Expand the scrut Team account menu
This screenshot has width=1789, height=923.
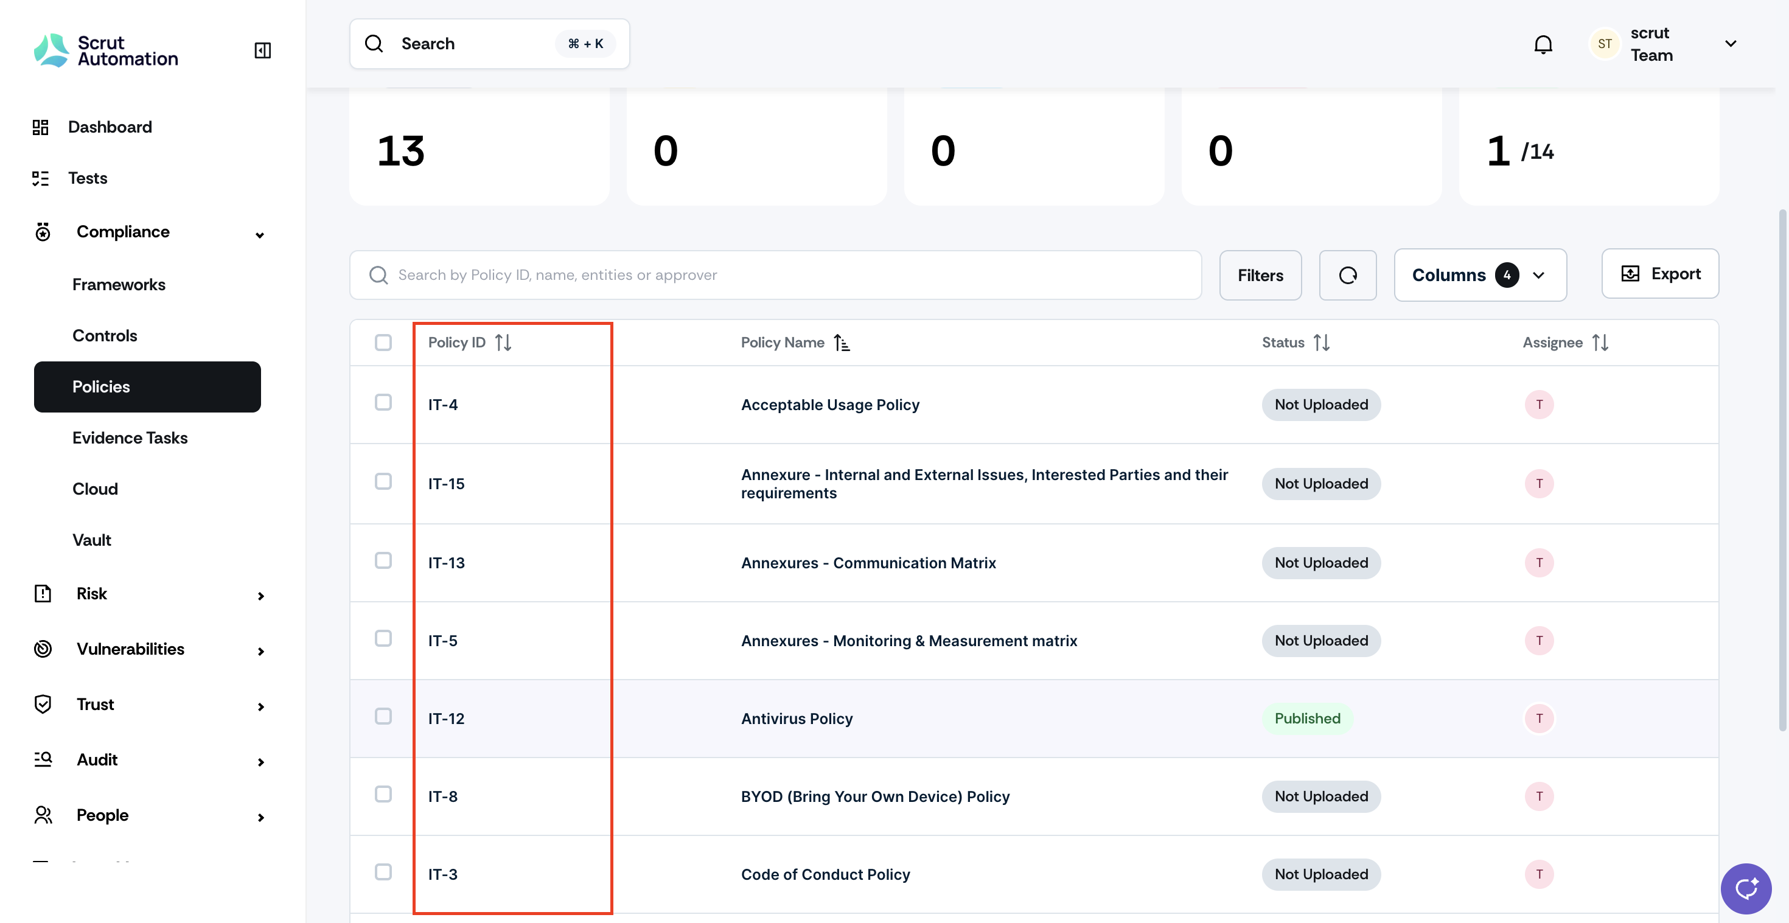coord(1730,44)
